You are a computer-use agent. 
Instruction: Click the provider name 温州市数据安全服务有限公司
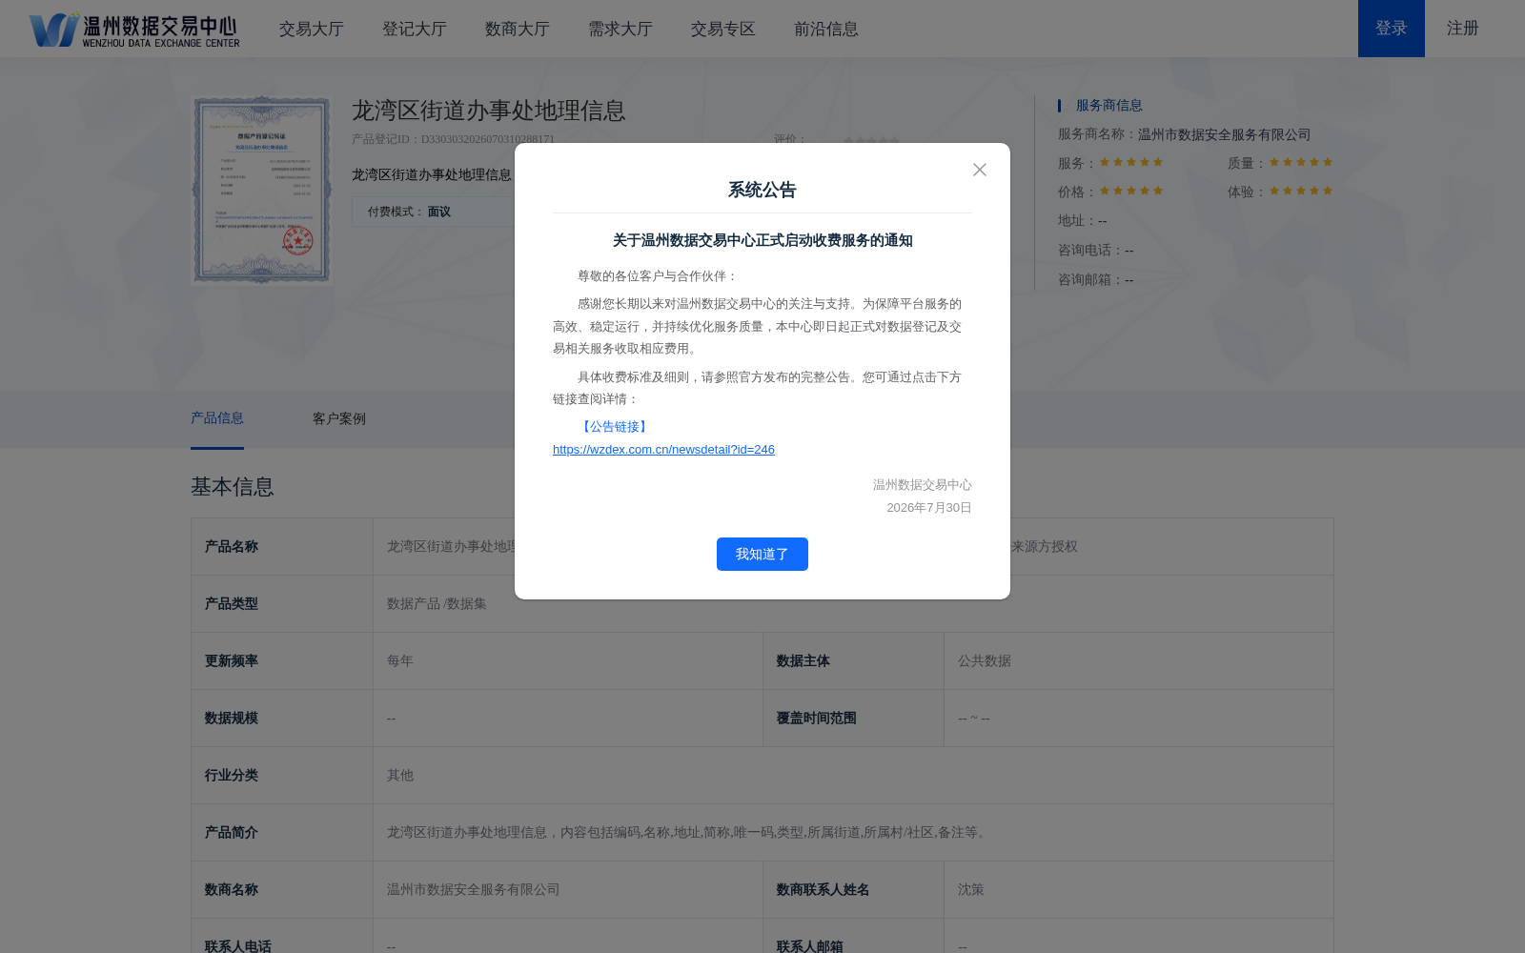click(x=1224, y=134)
